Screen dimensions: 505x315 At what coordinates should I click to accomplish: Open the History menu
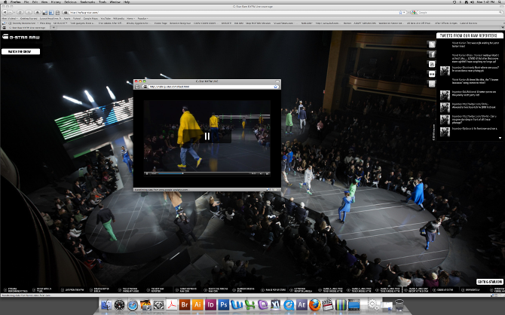point(56,2)
